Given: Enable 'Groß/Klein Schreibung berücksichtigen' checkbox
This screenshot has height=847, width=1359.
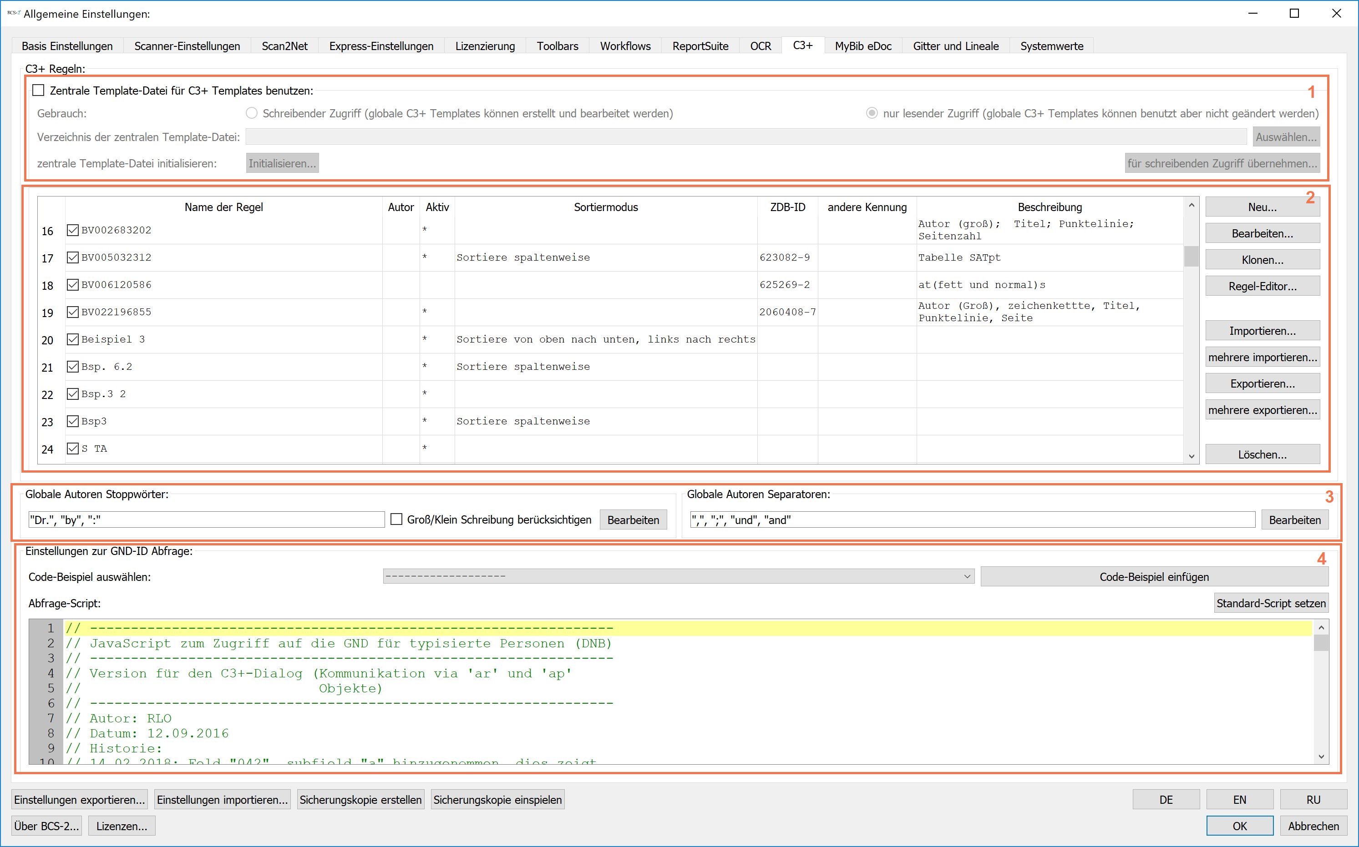Looking at the screenshot, I should tap(396, 519).
